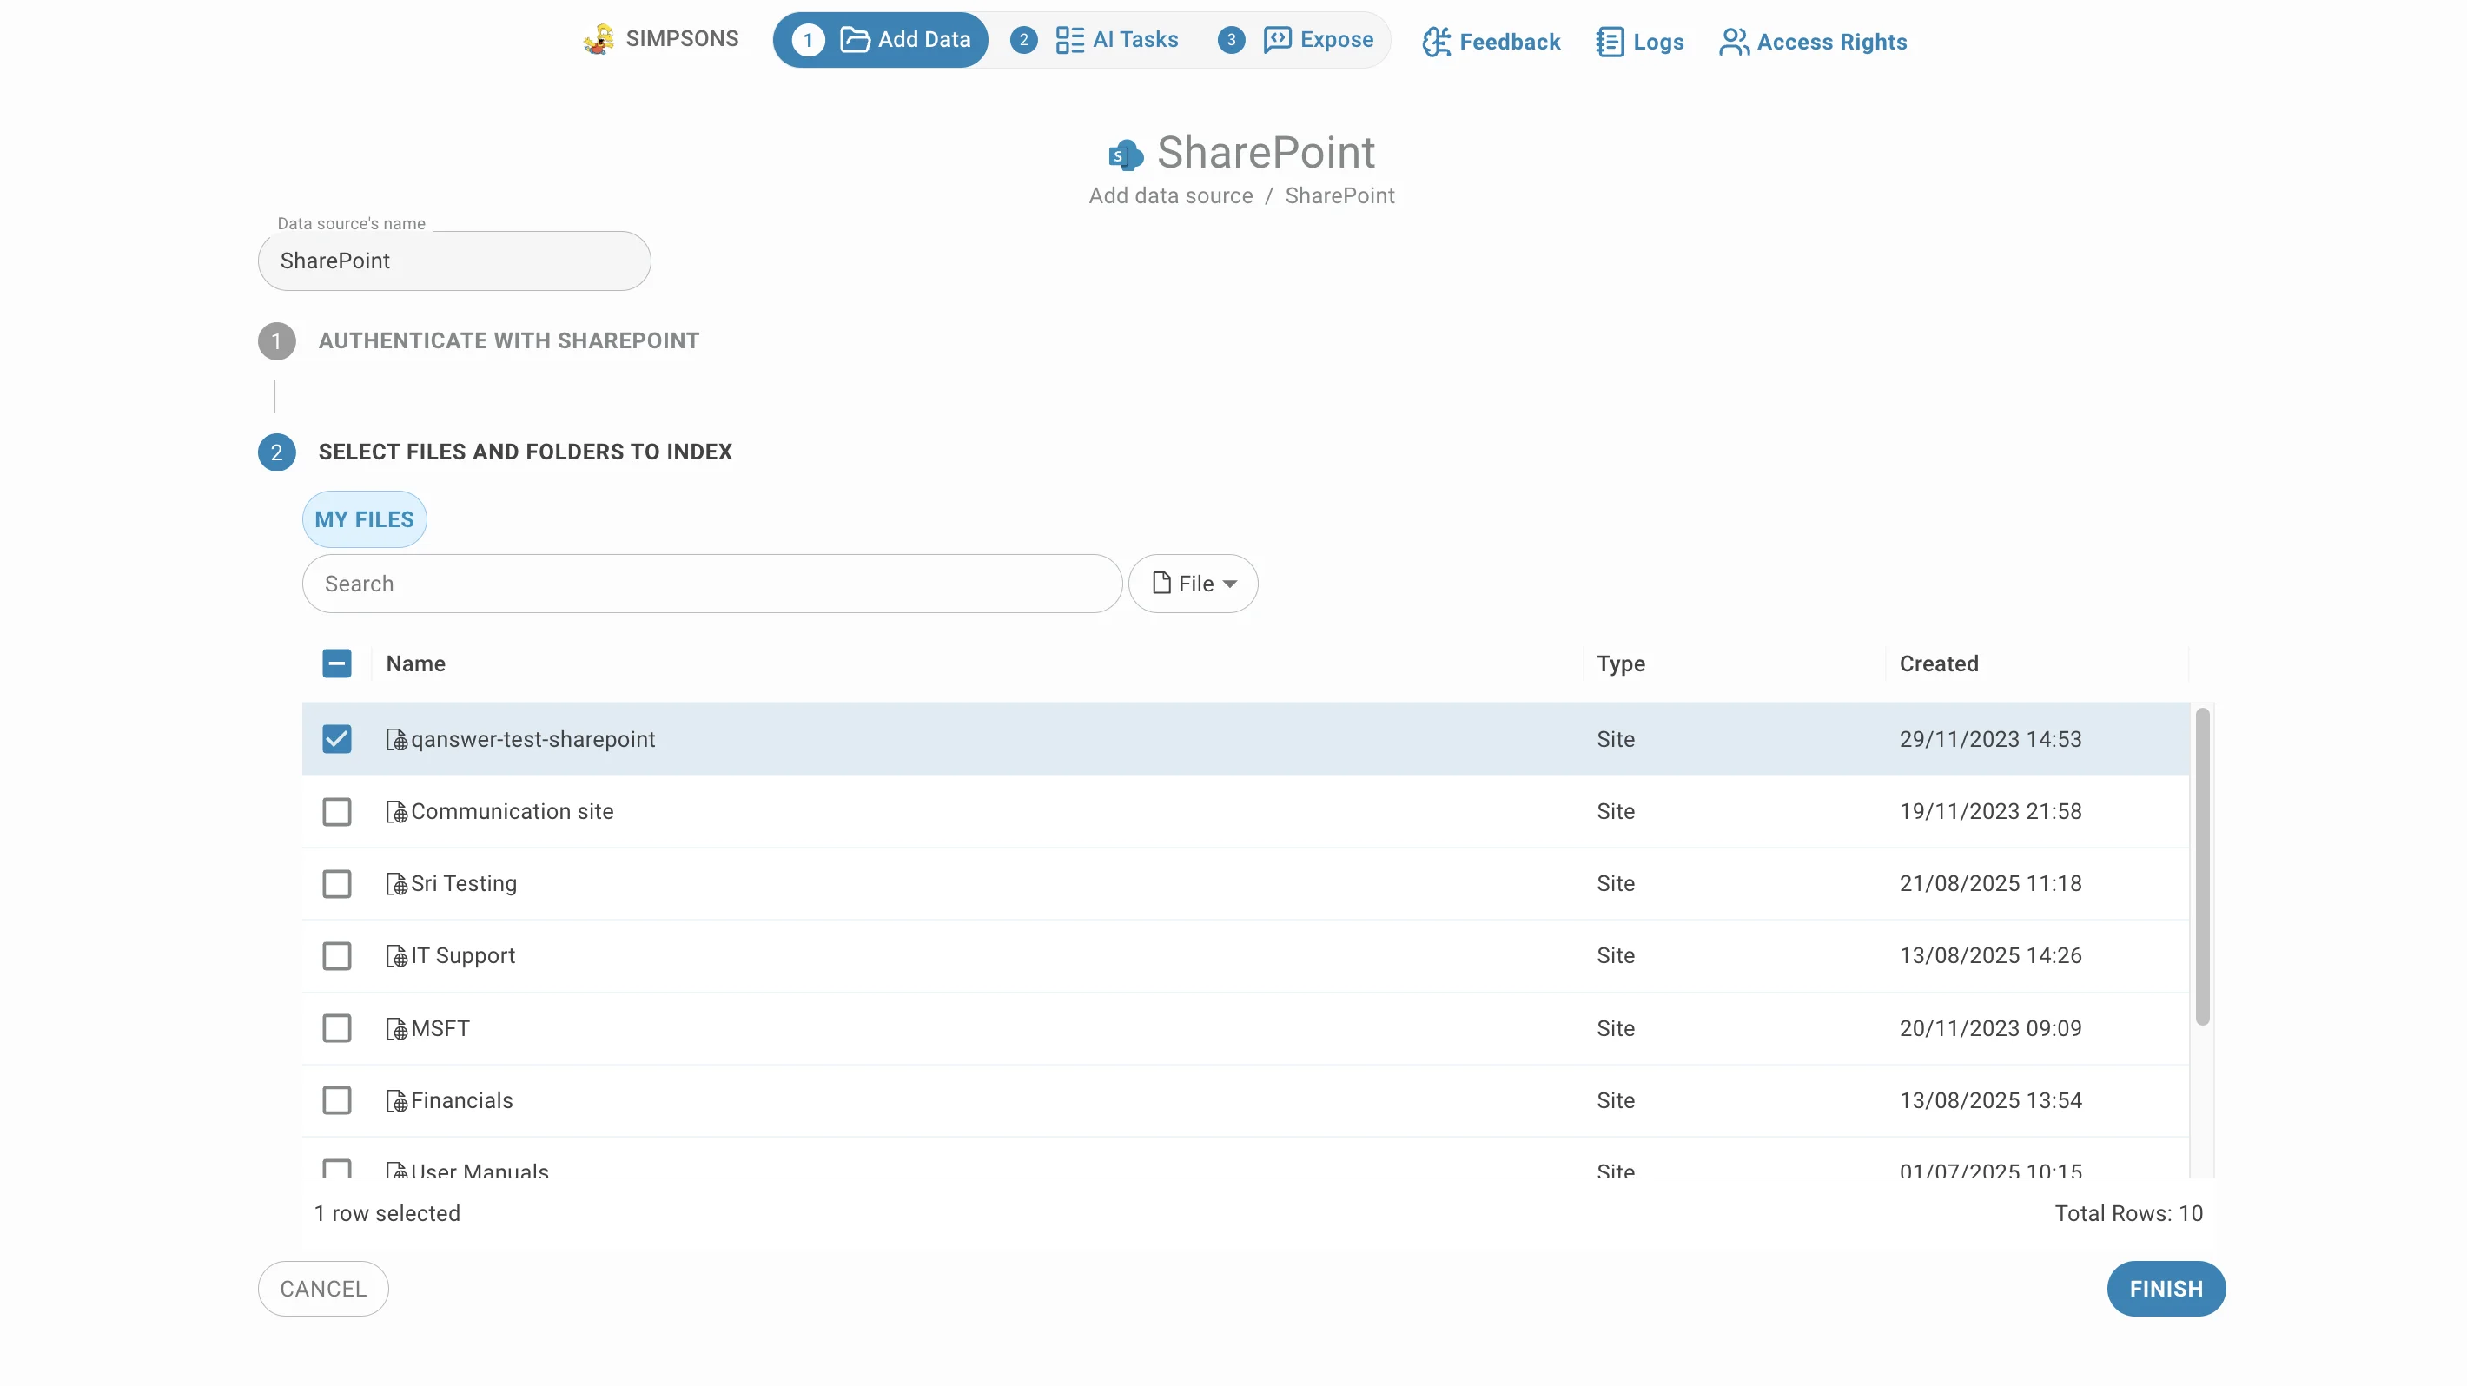This screenshot has height=1386, width=2467.
Task: Check the MSFT checkbox
Action: [x=337, y=1028]
